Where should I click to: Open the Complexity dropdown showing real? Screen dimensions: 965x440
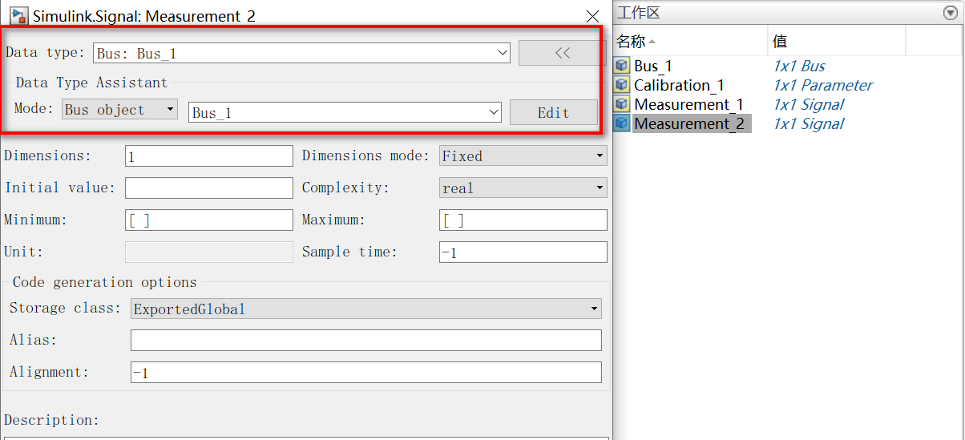coord(523,188)
